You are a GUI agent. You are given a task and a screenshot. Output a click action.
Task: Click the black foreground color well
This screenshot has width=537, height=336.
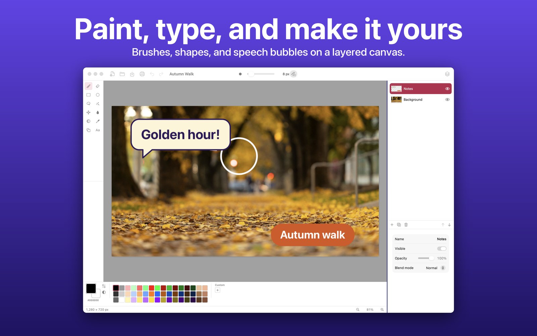pyautogui.click(x=91, y=288)
